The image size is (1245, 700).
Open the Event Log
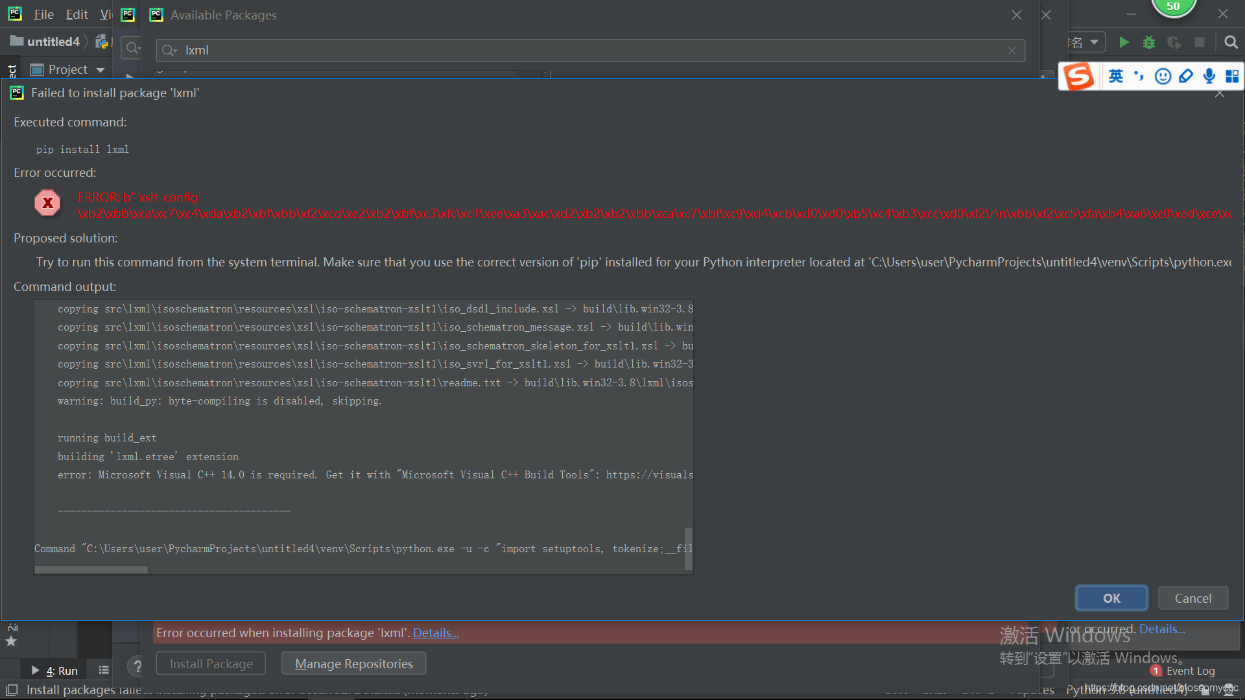click(x=1183, y=671)
